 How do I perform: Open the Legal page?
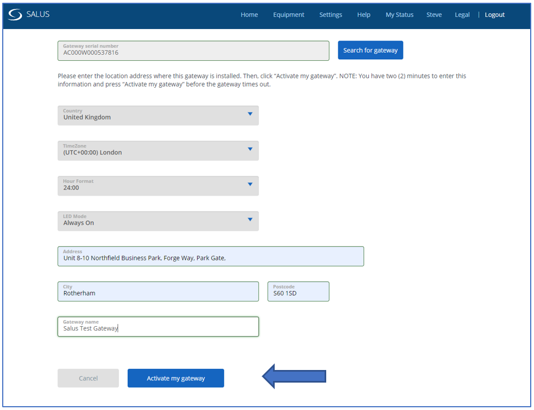462,15
